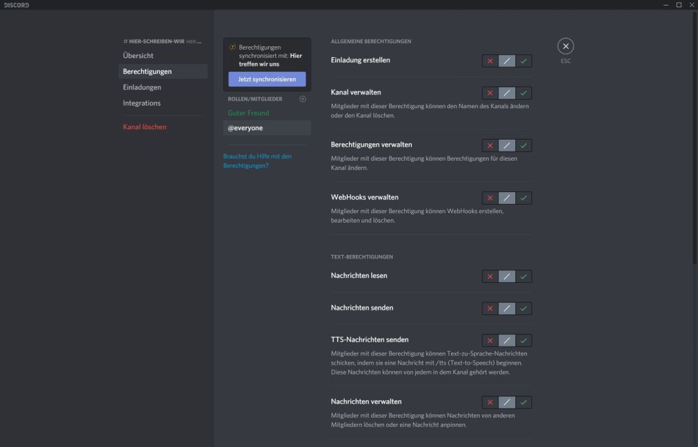The width and height of the screenshot is (698, 447).
Task: Set WebHooks verwalten to neutral slash
Action: (x=507, y=198)
